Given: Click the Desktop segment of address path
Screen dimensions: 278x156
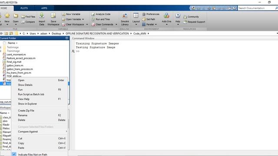Looking at the screenshot, I should coord(56,33).
